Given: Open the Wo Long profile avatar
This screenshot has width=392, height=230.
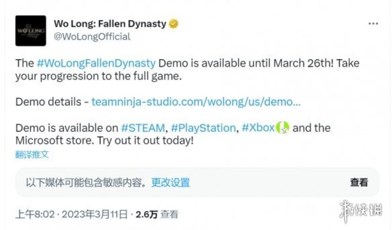Looking at the screenshot, I should tap(31, 31).
